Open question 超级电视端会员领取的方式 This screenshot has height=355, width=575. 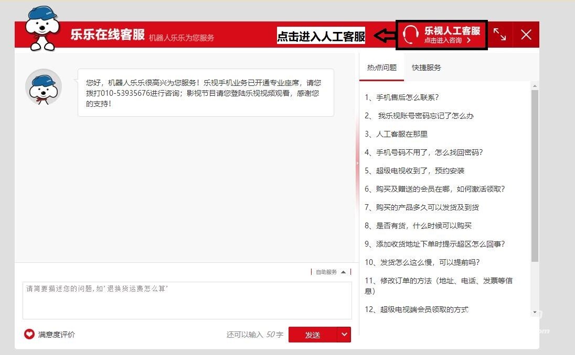click(x=416, y=309)
